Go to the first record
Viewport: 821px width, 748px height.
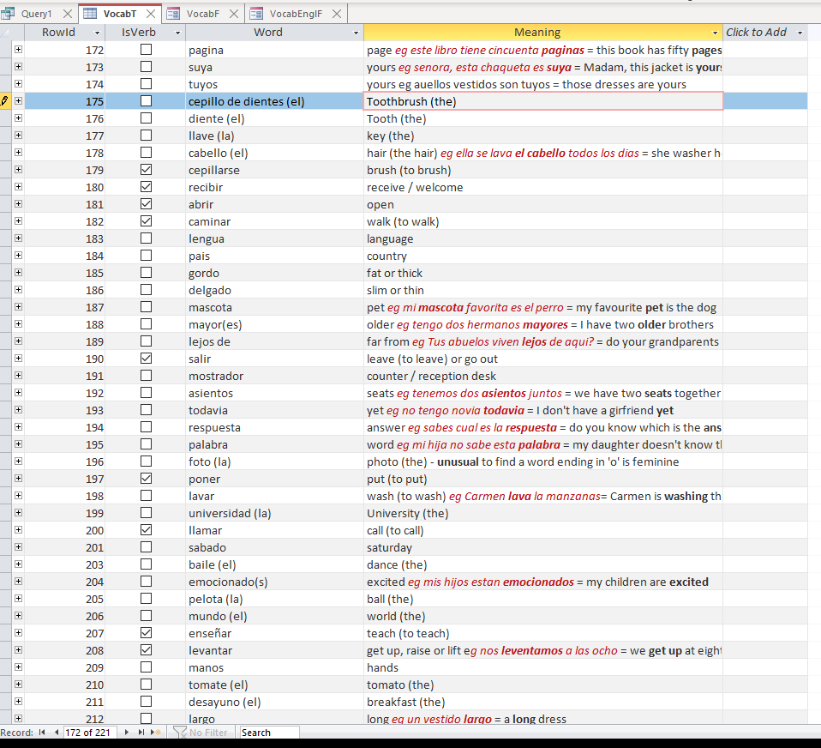(42, 733)
